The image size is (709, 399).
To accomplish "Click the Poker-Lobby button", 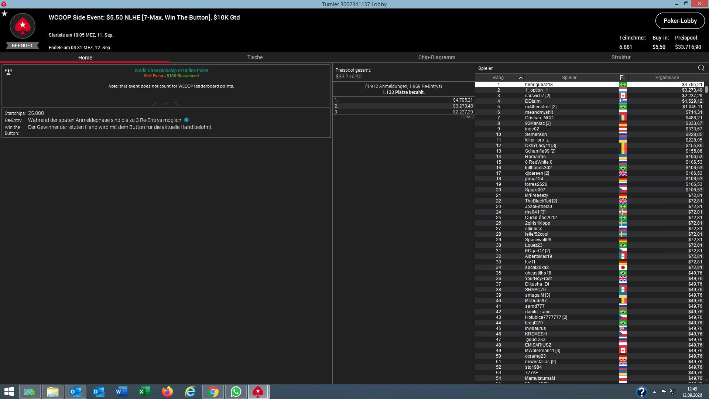I will click(x=680, y=21).
